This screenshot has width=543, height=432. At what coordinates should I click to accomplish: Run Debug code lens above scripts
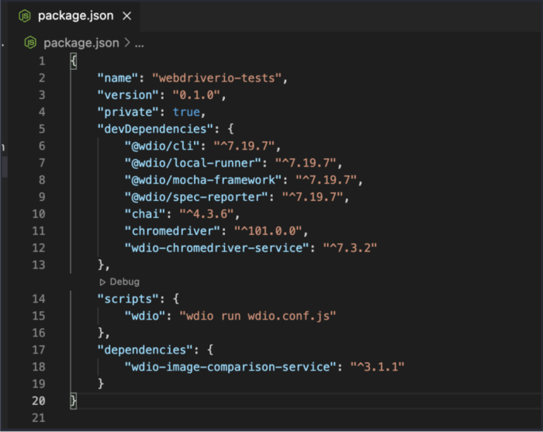click(123, 282)
